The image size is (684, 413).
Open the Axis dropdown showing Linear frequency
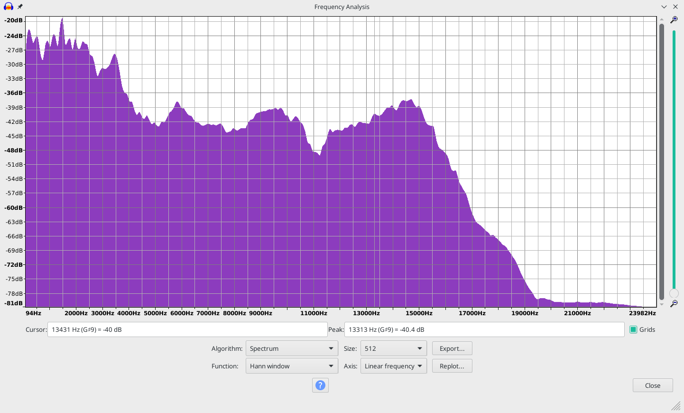click(394, 366)
